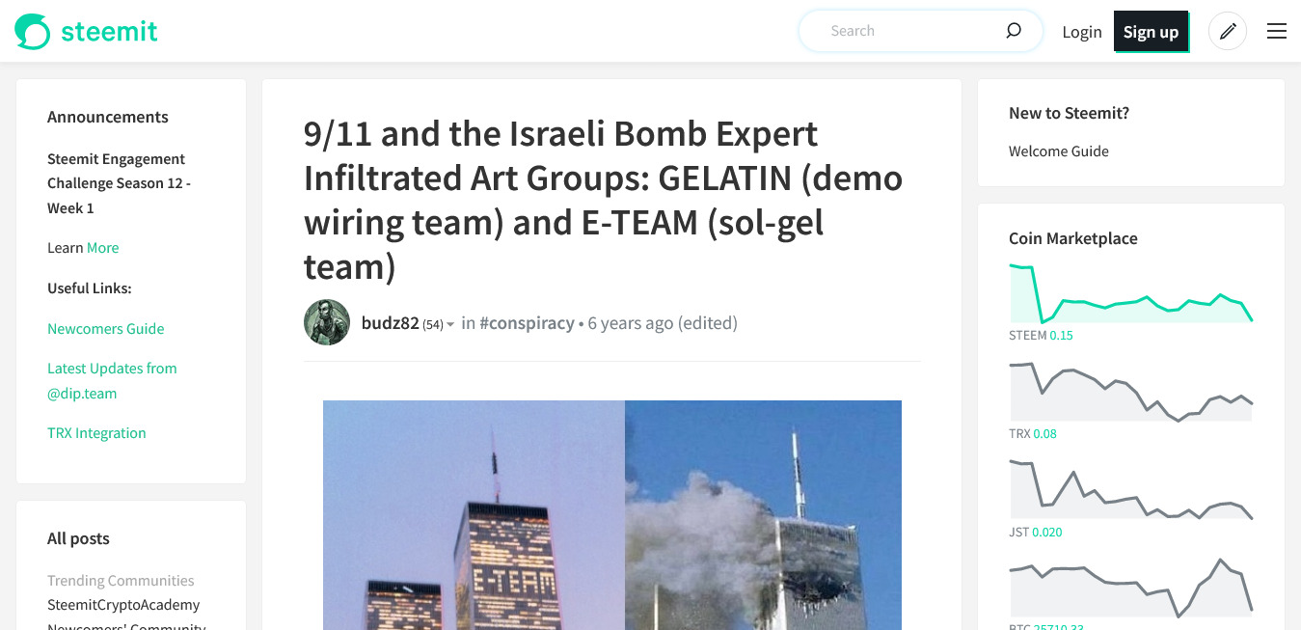The height and width of the screenshot is (630, 1301).
Task: Click the 'Trending Communities' label
Action: pos(121,581)
